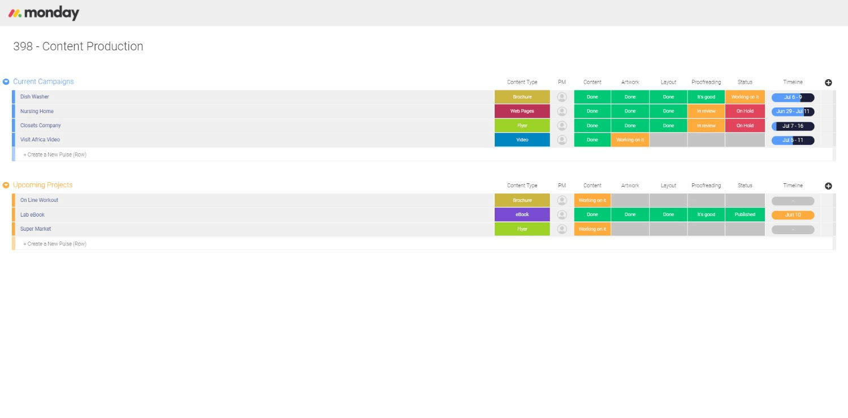The image size is (848, 418).
Task: Select empty Status cell for Visit Africa Video
Action: [745, 140]
